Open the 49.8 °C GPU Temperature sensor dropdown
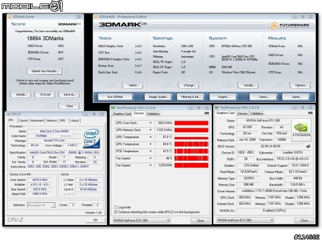This screenshot has height=241, width=322. (x=150, y=144)
